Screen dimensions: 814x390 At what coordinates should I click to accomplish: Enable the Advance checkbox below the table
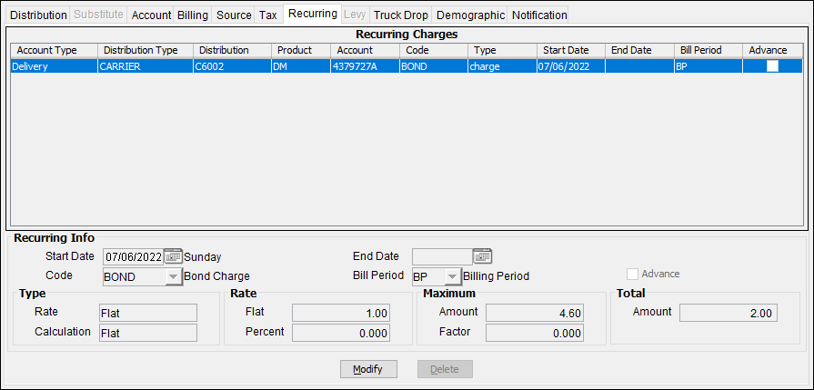633,275
